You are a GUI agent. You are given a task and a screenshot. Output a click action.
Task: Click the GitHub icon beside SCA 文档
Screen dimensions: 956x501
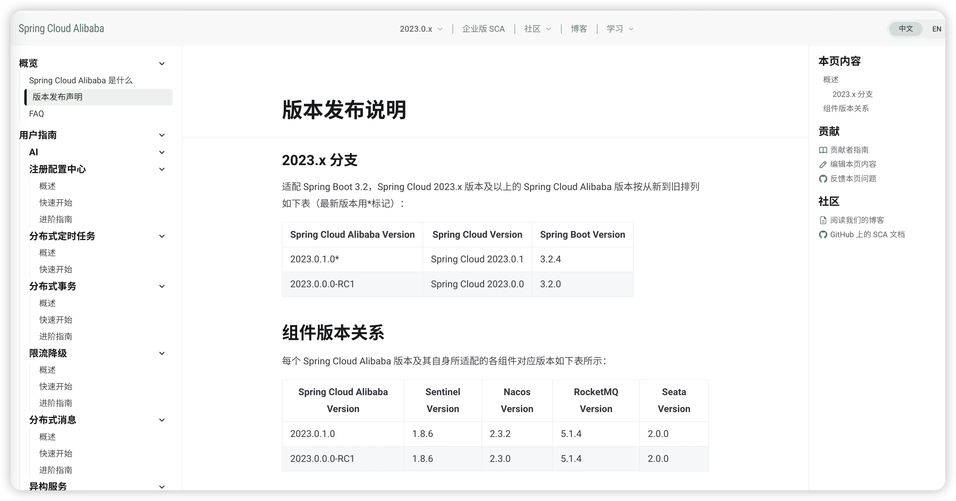click(823, 234)
